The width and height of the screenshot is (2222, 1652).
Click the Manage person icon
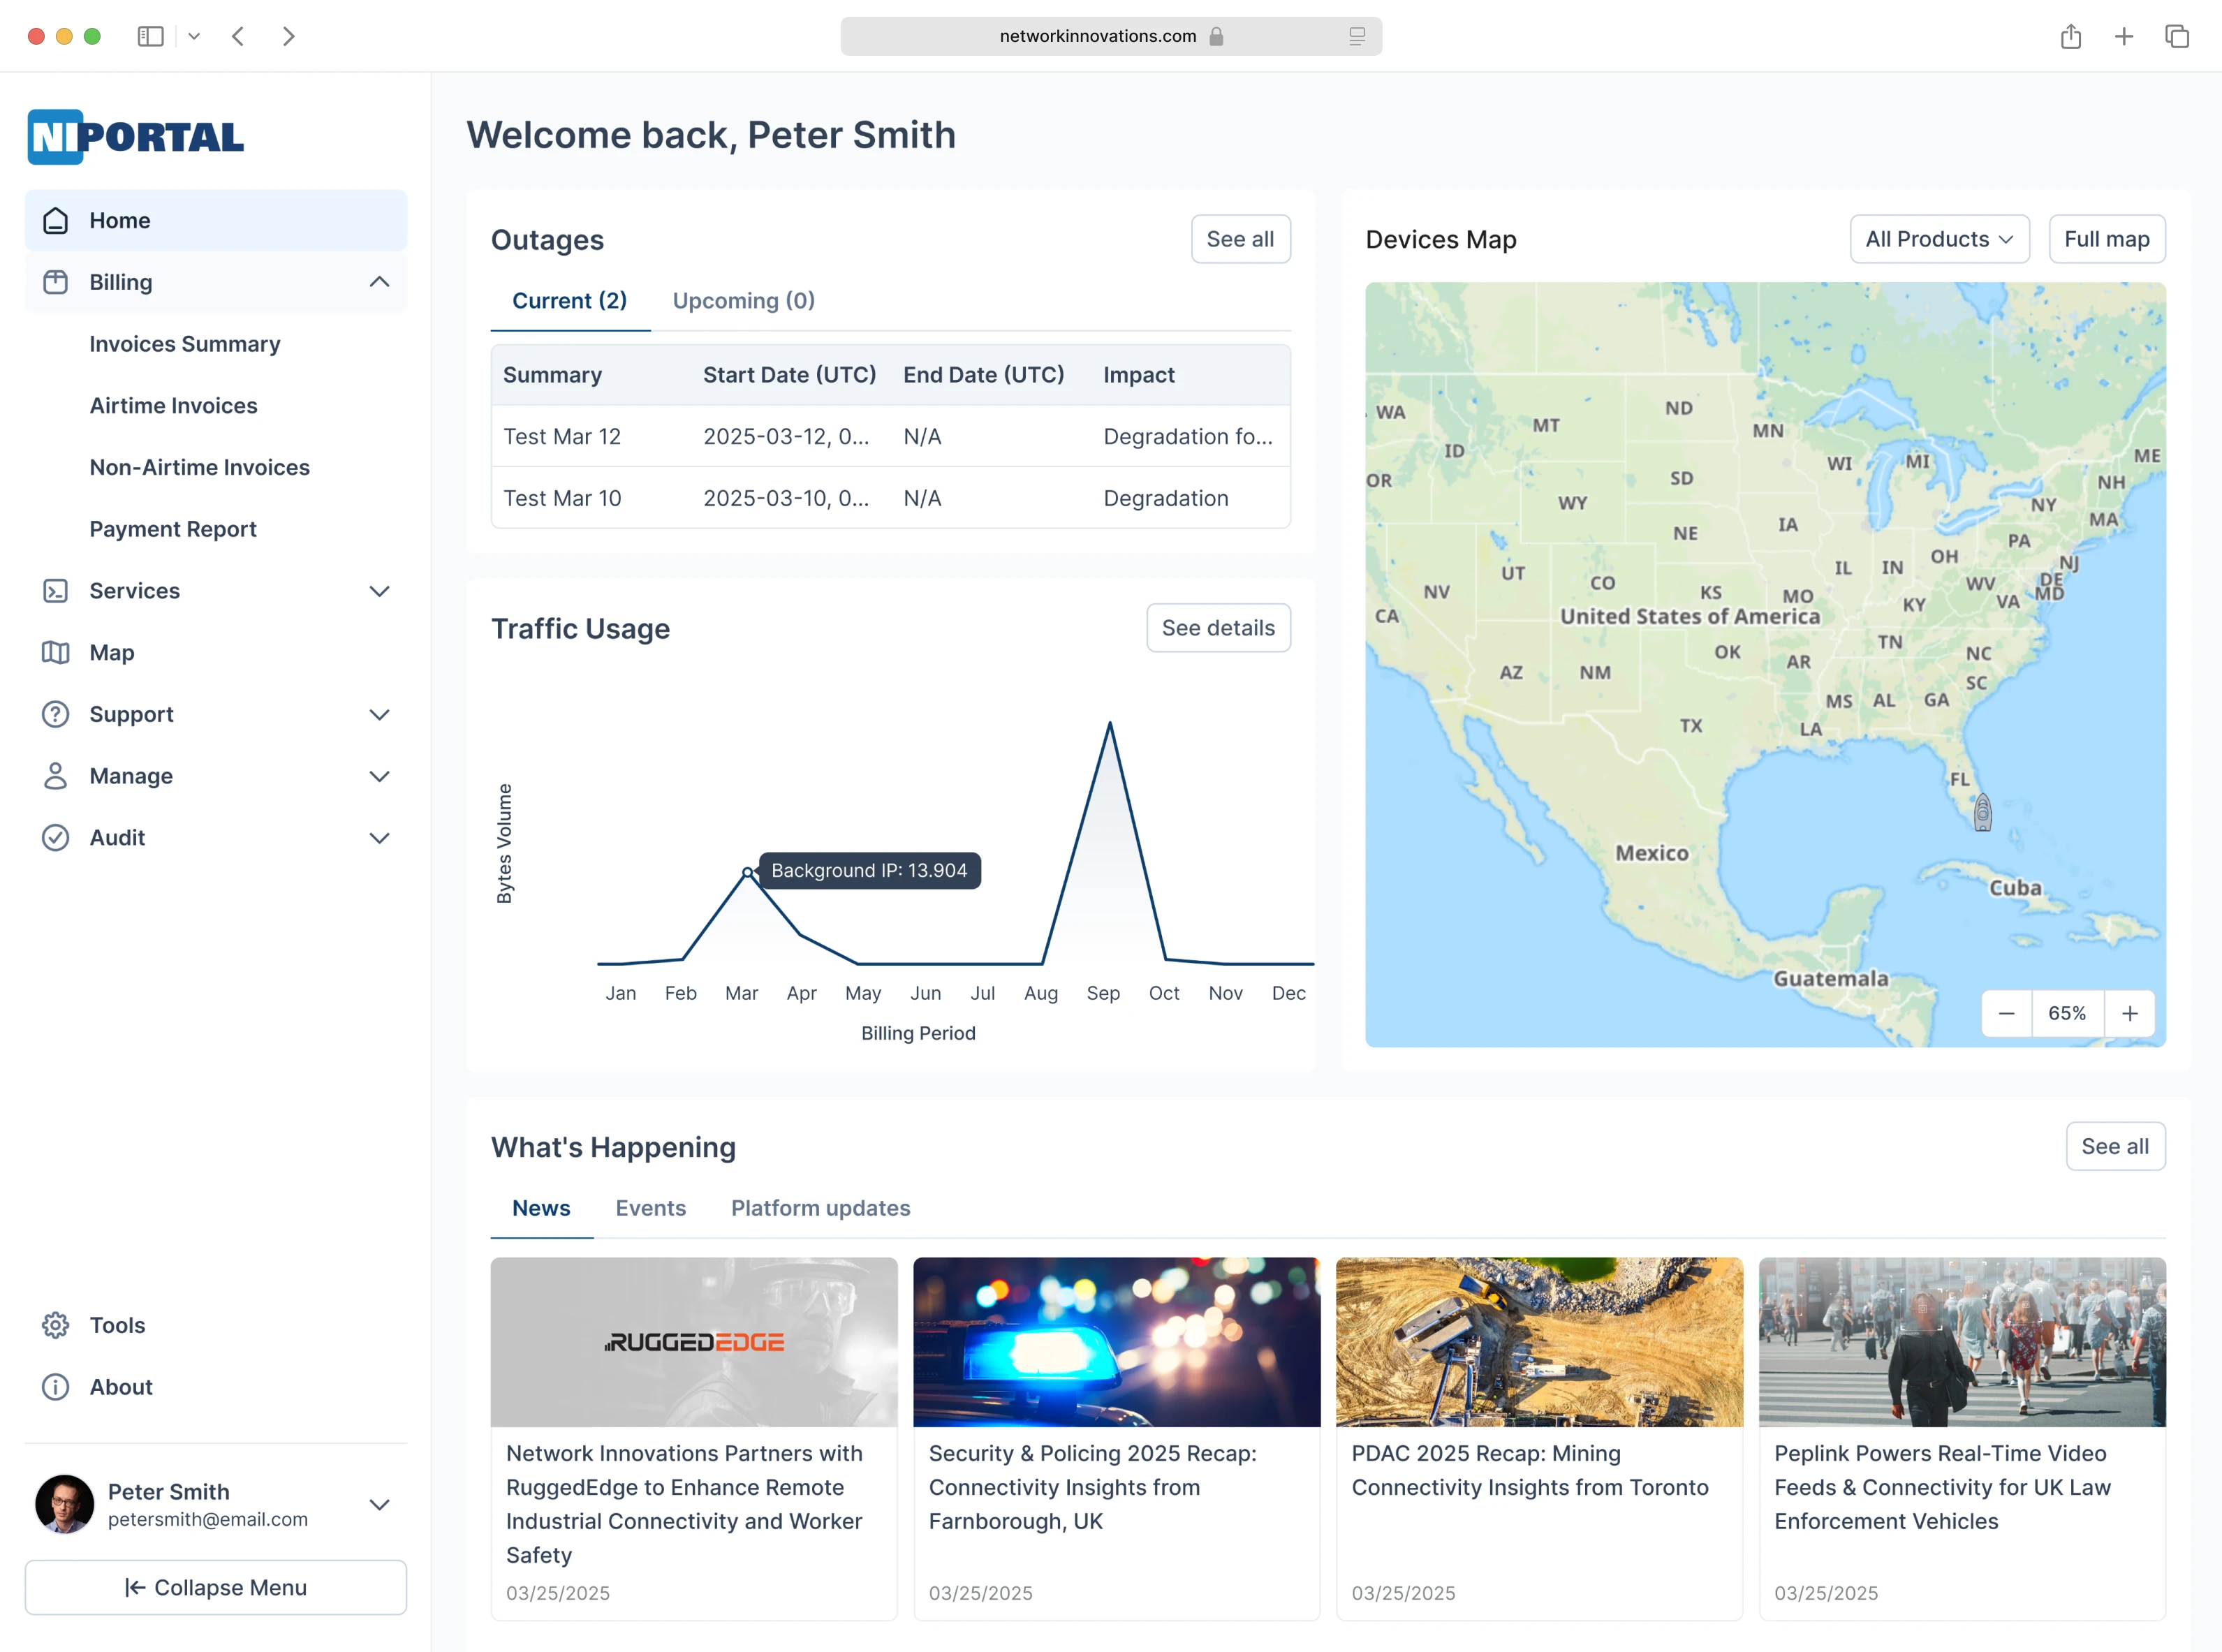[x=56, y=776]
